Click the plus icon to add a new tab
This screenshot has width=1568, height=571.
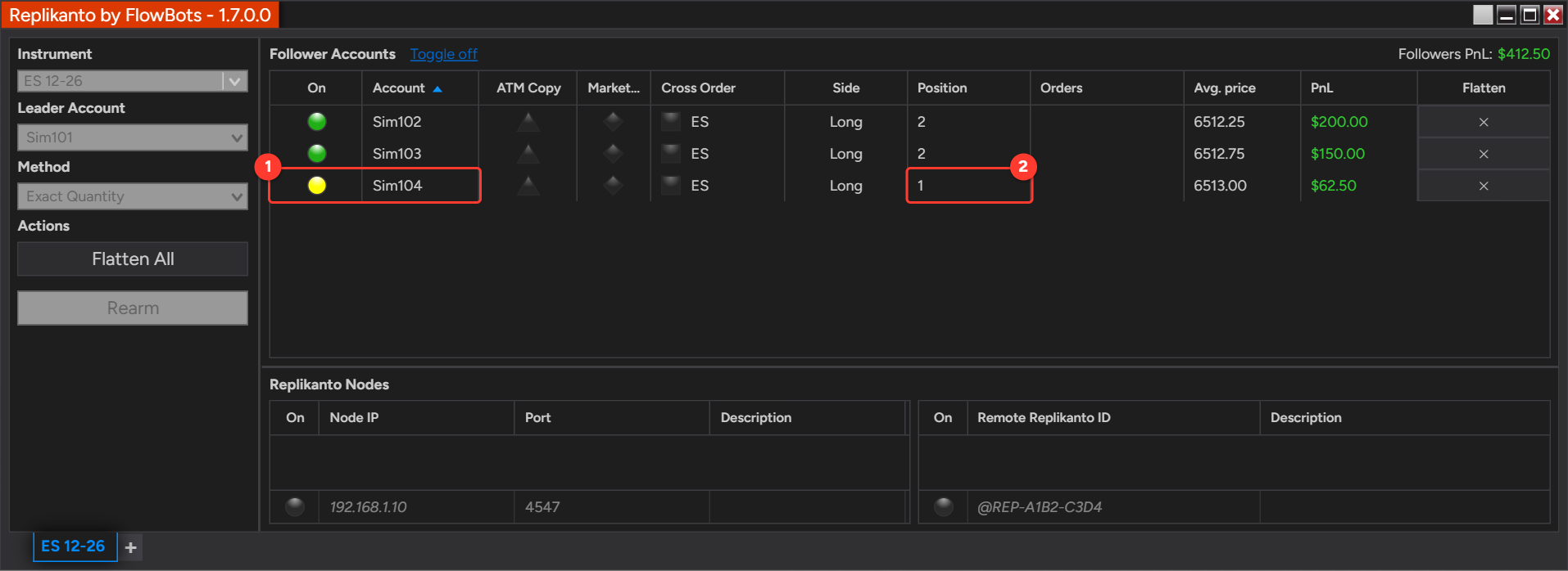(x=131, y=547)
